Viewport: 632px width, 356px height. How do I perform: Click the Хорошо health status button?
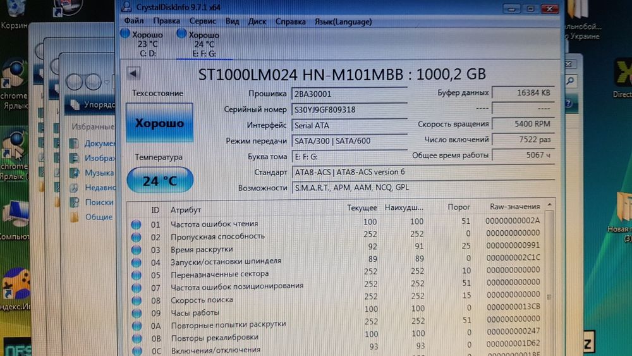pyautogui.click(x=160, y=123)
